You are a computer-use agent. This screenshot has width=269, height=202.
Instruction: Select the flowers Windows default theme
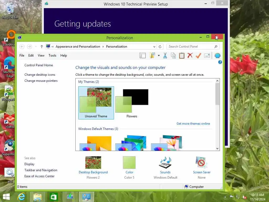[x=167, y=143]
